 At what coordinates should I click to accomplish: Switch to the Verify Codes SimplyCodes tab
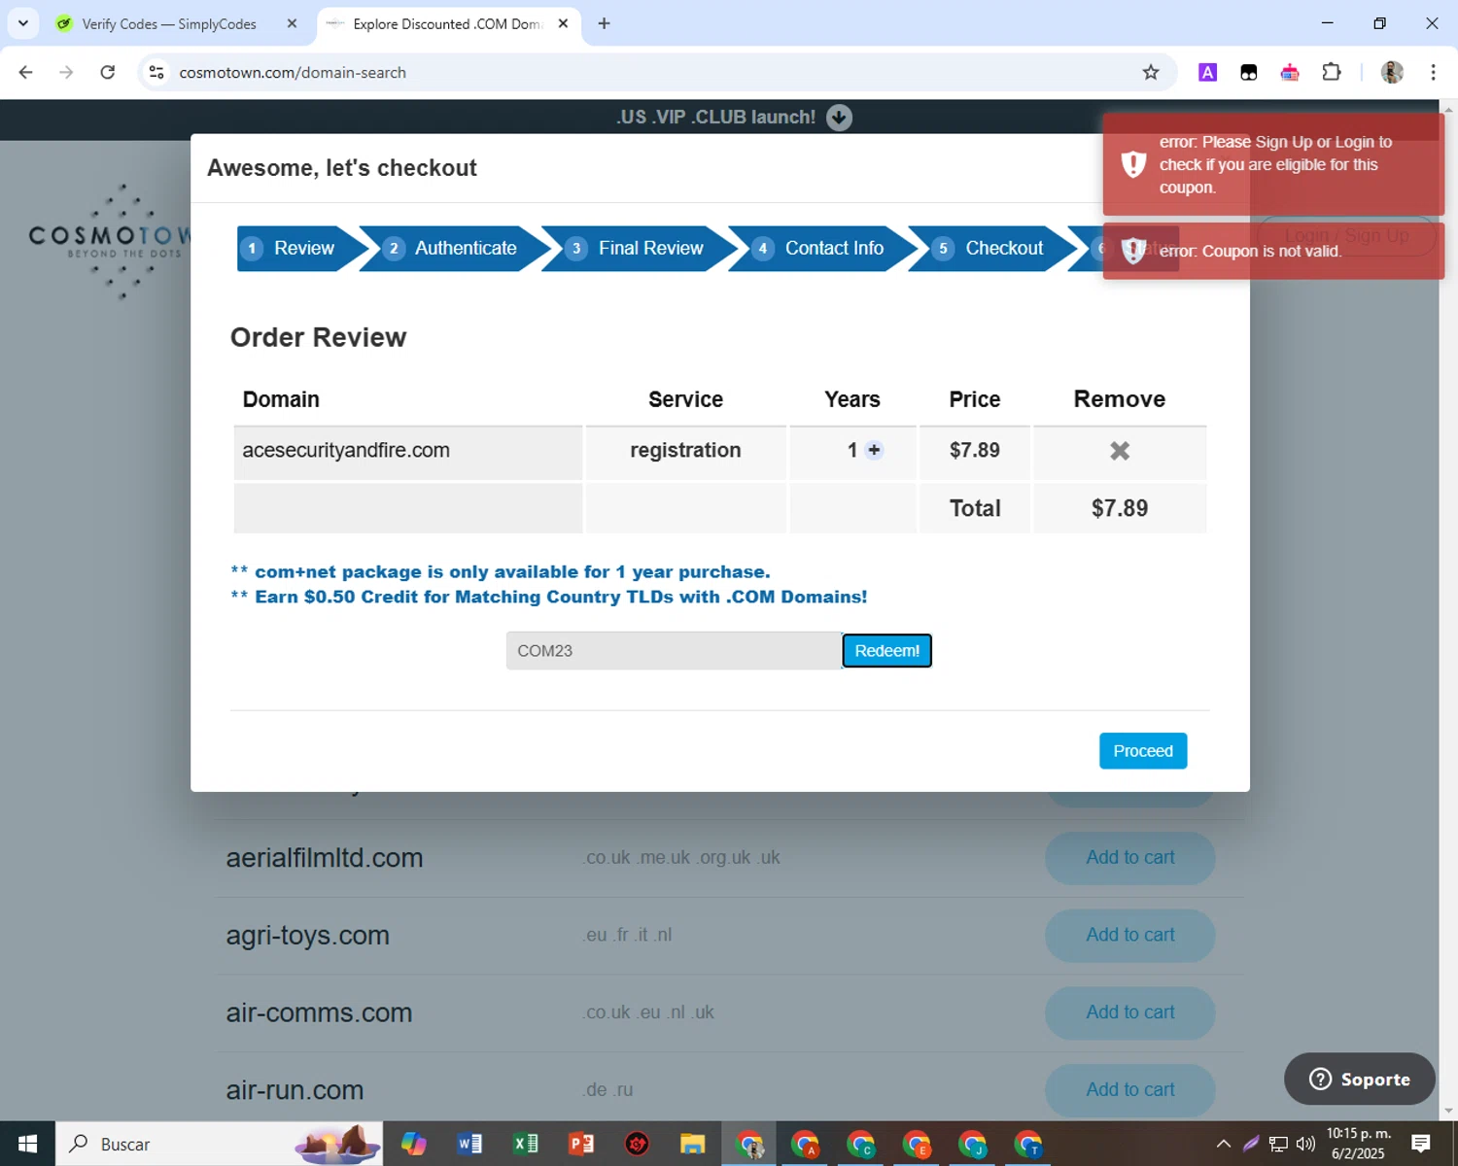(x=168, y=24)
